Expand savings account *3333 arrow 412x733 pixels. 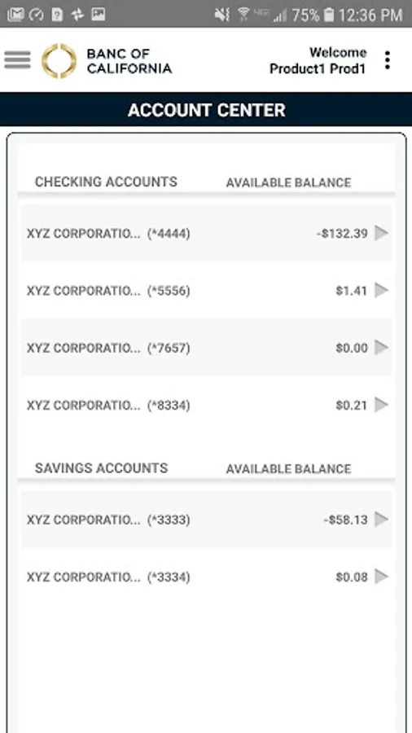(382, 520)
